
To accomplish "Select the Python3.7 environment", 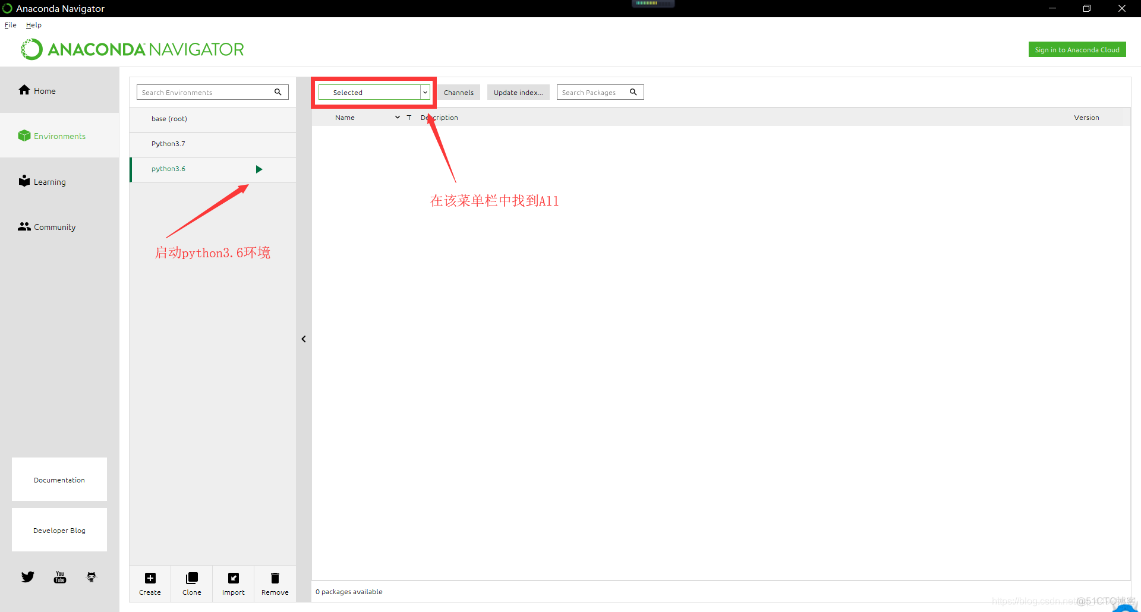I will click(x=213, y=144).
